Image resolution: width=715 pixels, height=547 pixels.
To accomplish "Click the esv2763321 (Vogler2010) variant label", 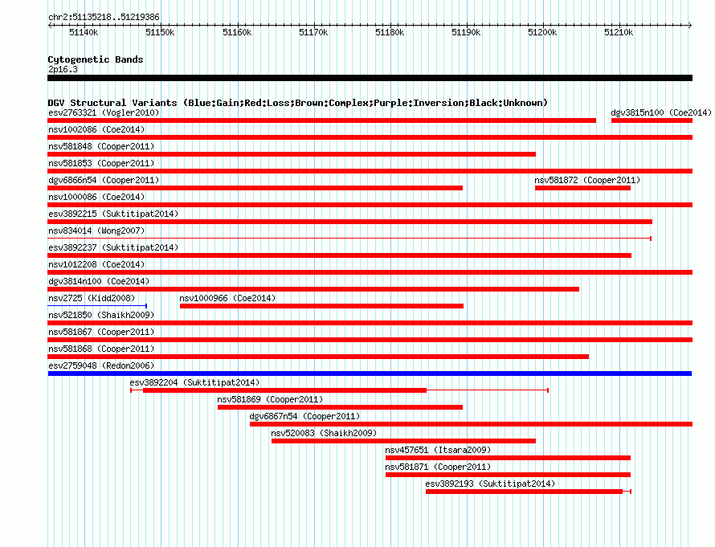I will [104, 112].
